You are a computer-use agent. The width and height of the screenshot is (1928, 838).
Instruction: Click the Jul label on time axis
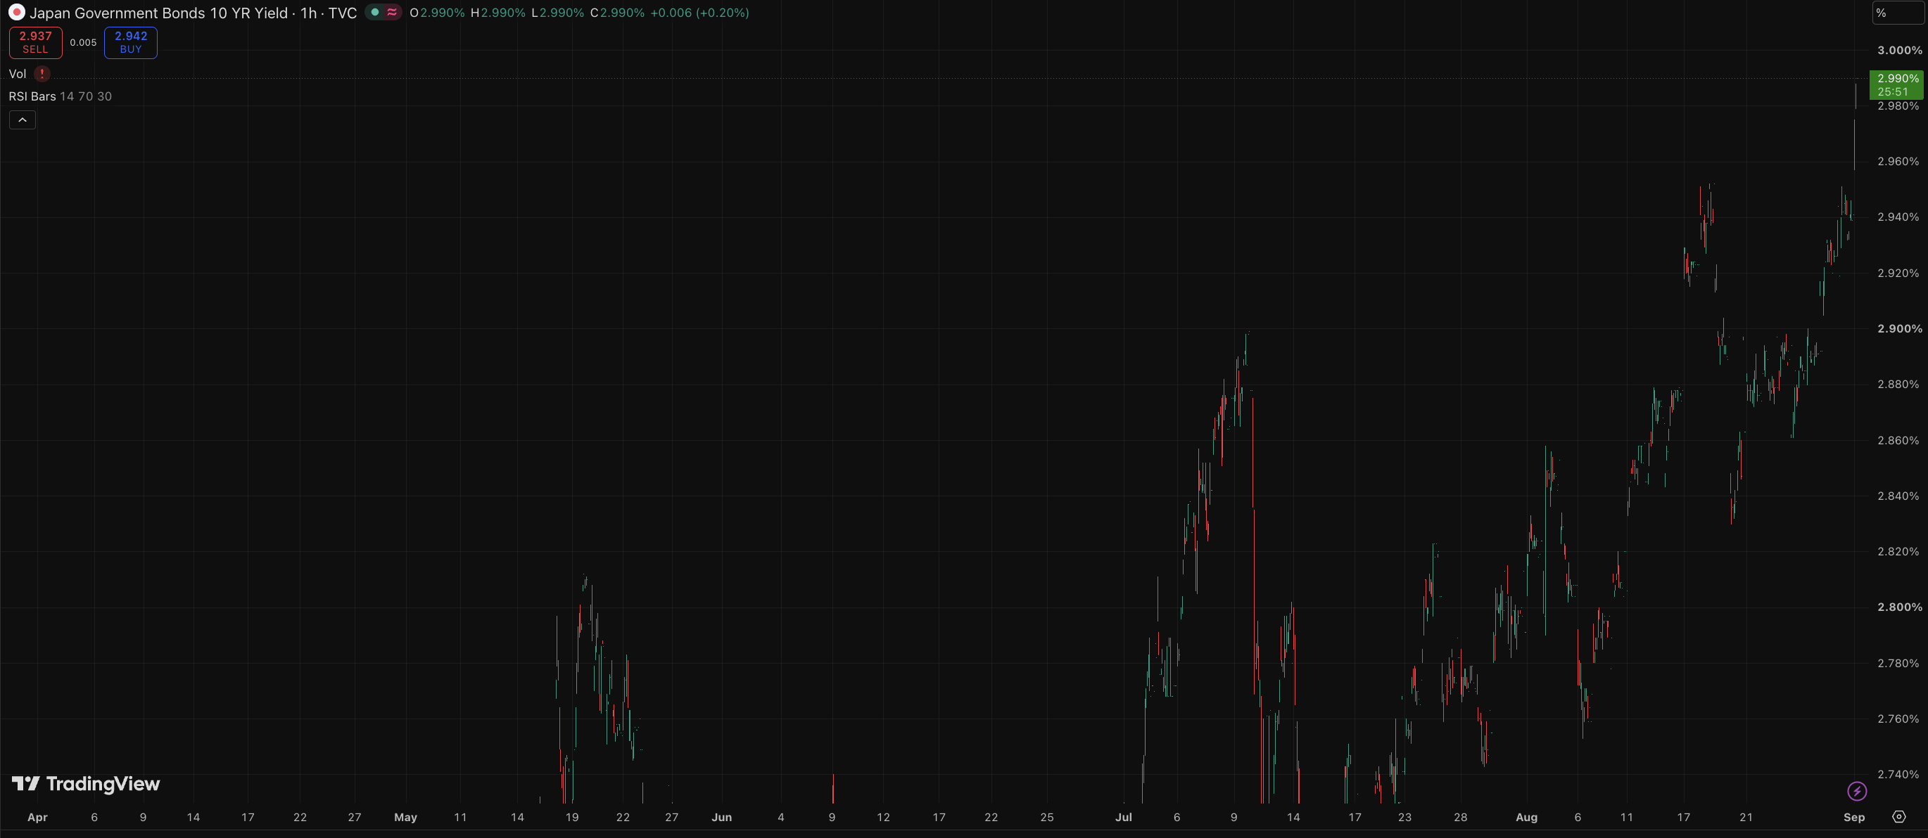1124,817
